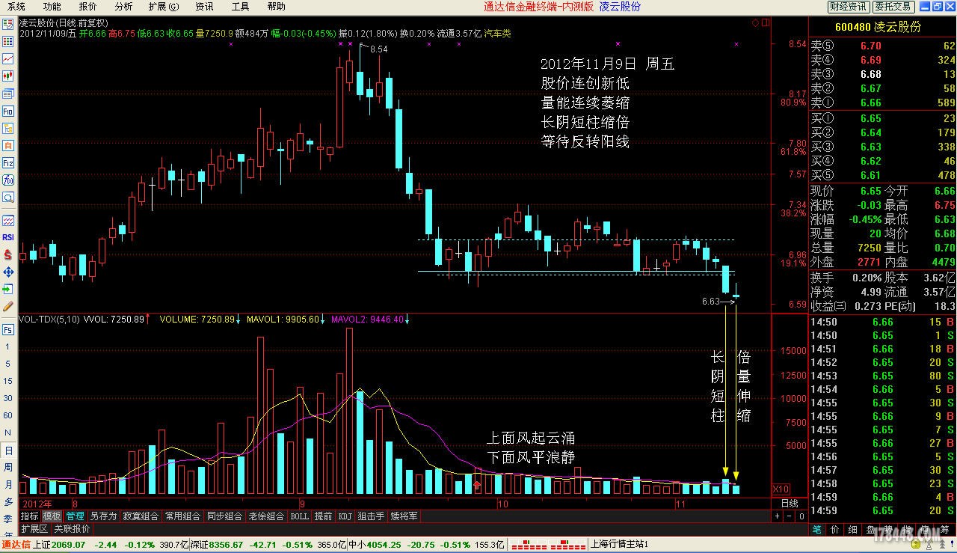957x553 pixels.
Task: Click the 财经资讯 button
Action: coord(849,7)
